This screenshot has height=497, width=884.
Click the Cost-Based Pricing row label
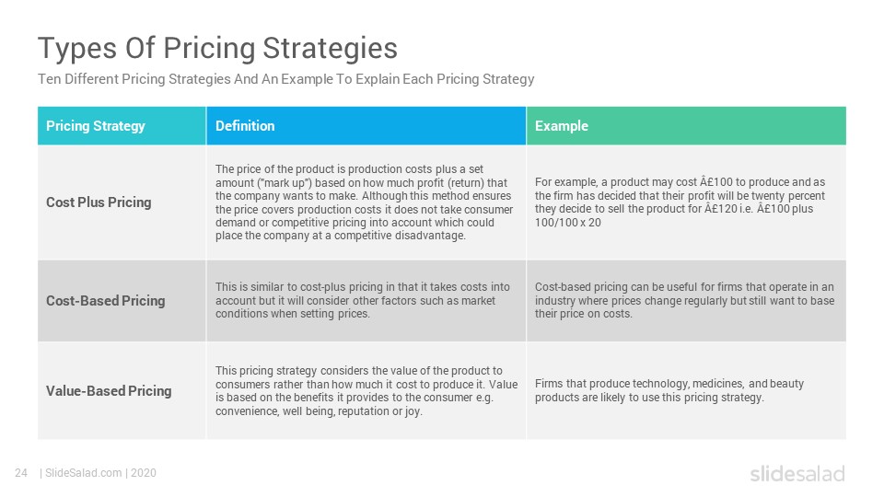[105, 301]
